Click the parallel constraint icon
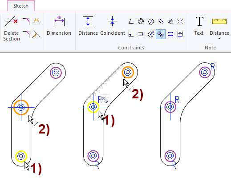Image resolution: width=231 pixels, height=182 pixels. (x=141, y=34)
